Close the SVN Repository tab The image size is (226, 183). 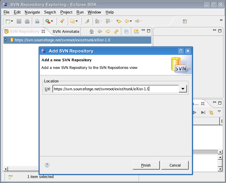pyautogui.click(x=43, y=31)
